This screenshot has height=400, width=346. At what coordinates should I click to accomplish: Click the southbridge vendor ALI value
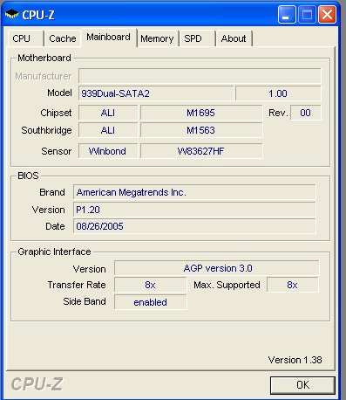108,130
